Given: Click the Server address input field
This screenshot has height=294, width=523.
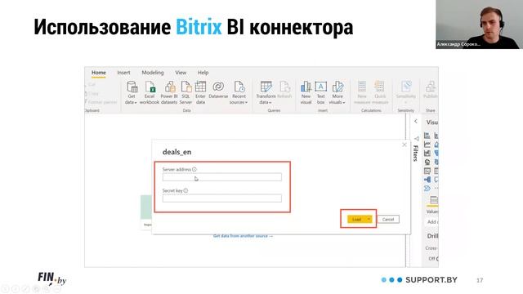Looking at the screenshot, I should (222, 177).
